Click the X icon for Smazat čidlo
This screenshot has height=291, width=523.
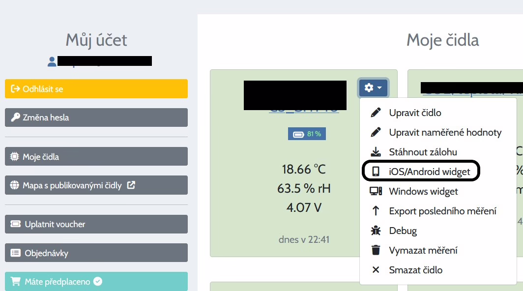pyautogui.click(x=376, y=270)
